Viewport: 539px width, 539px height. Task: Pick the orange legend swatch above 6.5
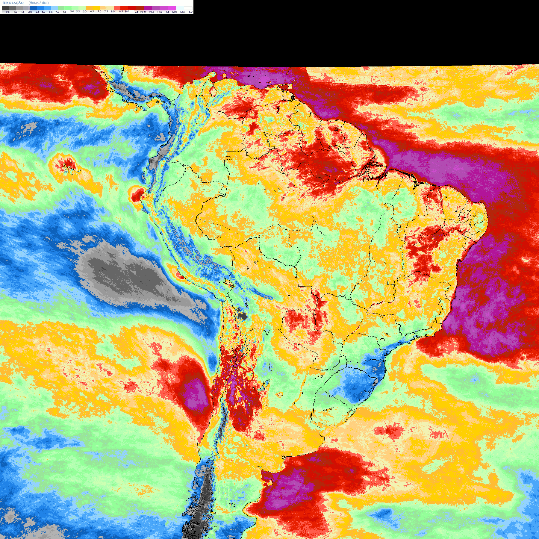[89, 8]
